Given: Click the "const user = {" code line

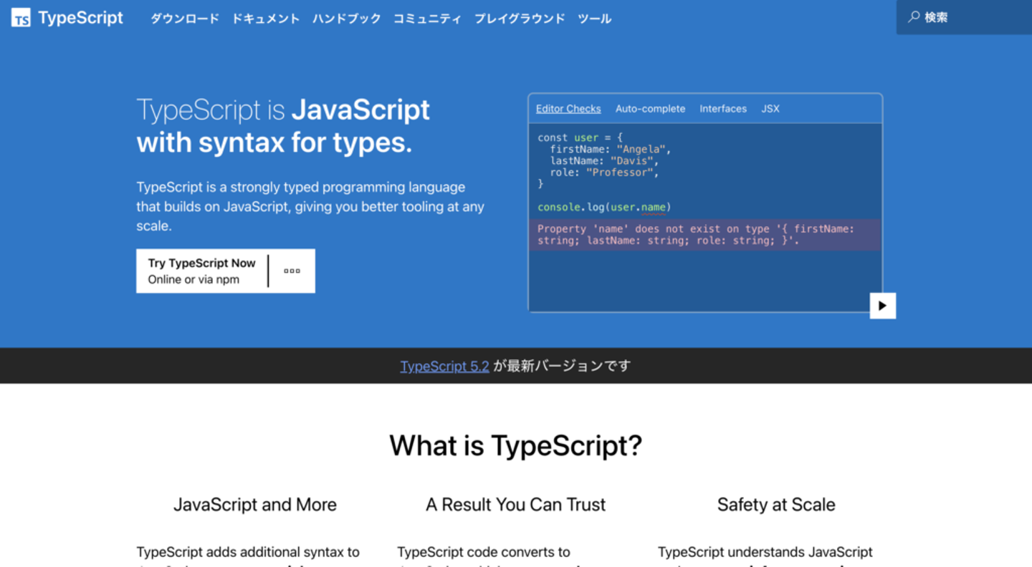Looking at the screenshot, I should [580, 138].
